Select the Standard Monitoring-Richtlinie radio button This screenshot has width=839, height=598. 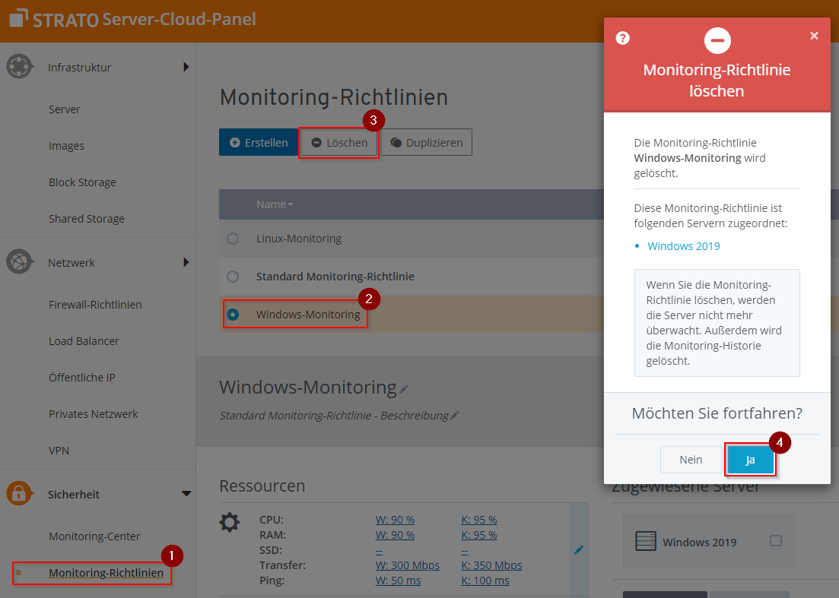coord(233,277)
